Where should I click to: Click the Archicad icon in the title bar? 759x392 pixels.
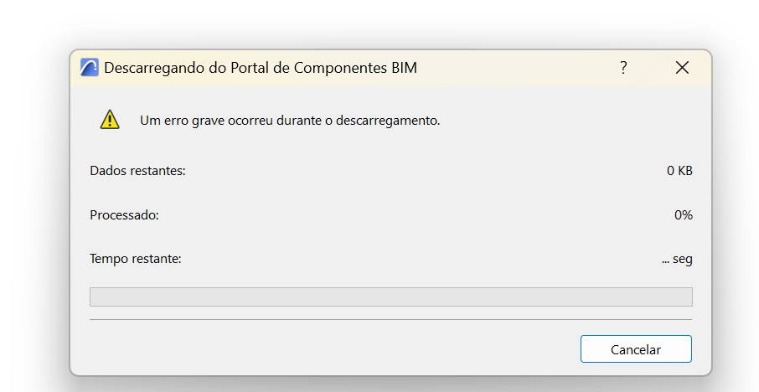(89, 68)
